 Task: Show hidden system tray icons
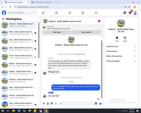tap(119, 111)
